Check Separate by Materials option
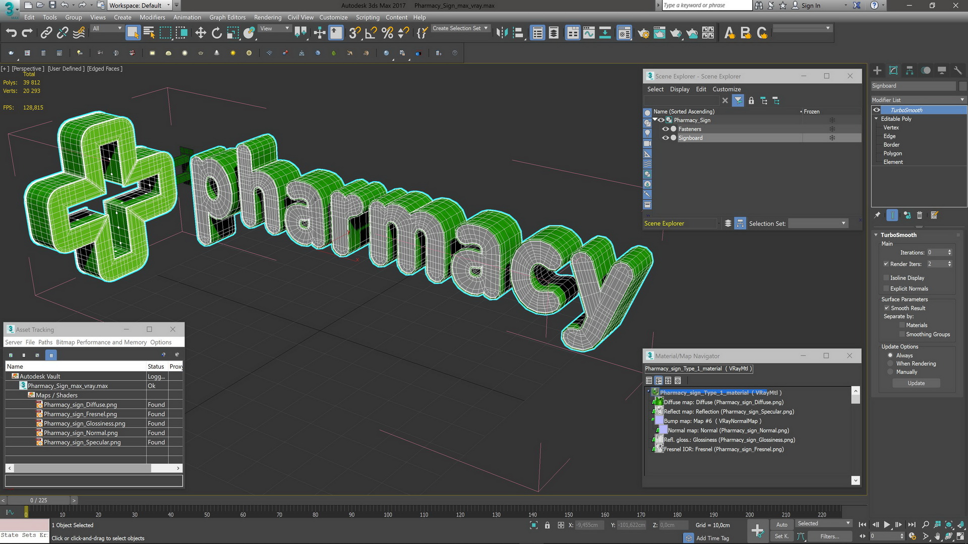 tap(902, 325)
